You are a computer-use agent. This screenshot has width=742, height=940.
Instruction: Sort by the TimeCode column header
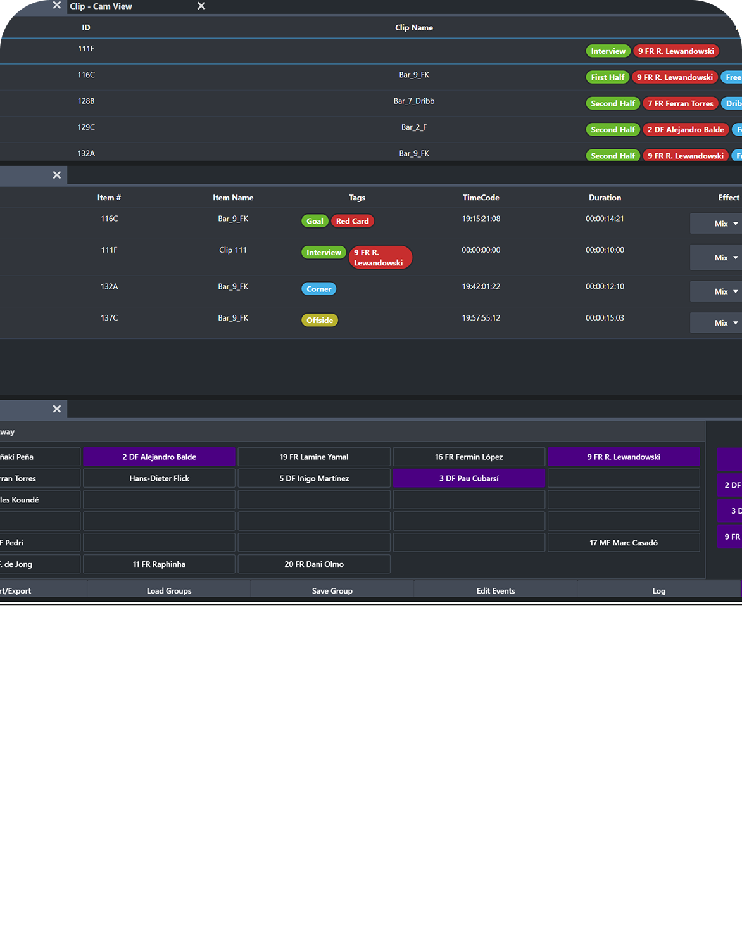[481, 198]
